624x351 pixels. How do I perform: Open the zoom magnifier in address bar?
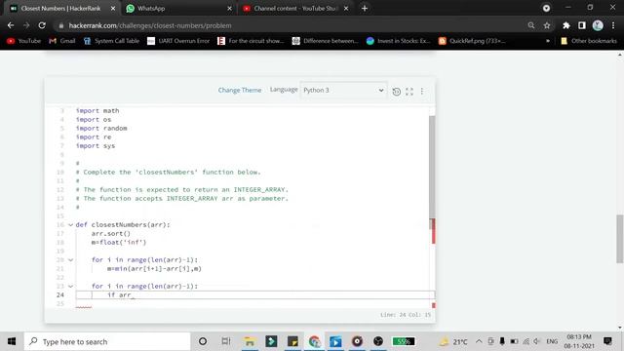coord(531,25)
